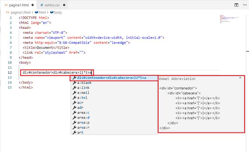Screen dimensions: 249x152
Task: Click the wrench icon beside area:c
Action: (74, 113)
